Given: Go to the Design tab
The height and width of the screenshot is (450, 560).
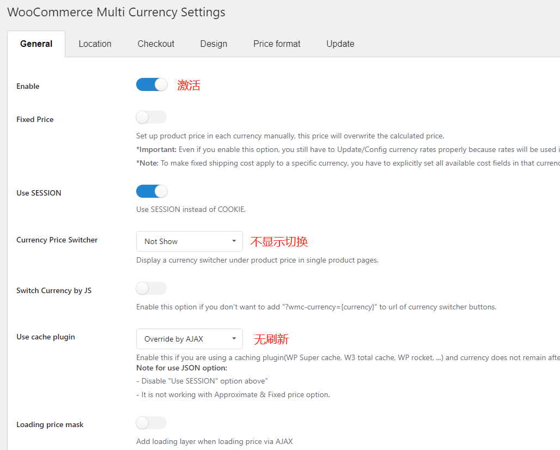Looking at the screenshot, I should (x=214, y=44).
